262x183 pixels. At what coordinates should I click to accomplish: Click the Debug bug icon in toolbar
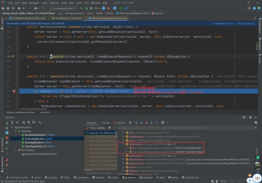pyautogui.click(x=86, y=8)
